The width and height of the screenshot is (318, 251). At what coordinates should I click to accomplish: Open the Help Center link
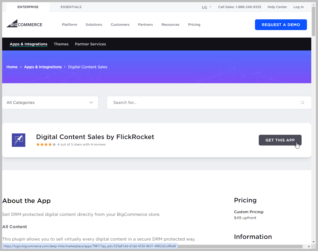(277, 7)
